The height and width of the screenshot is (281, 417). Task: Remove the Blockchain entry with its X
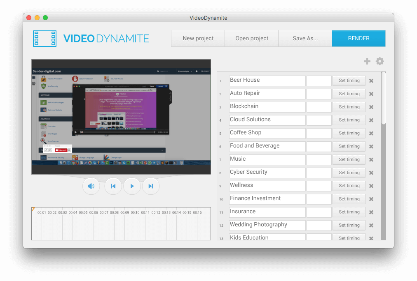click(371, 107)
